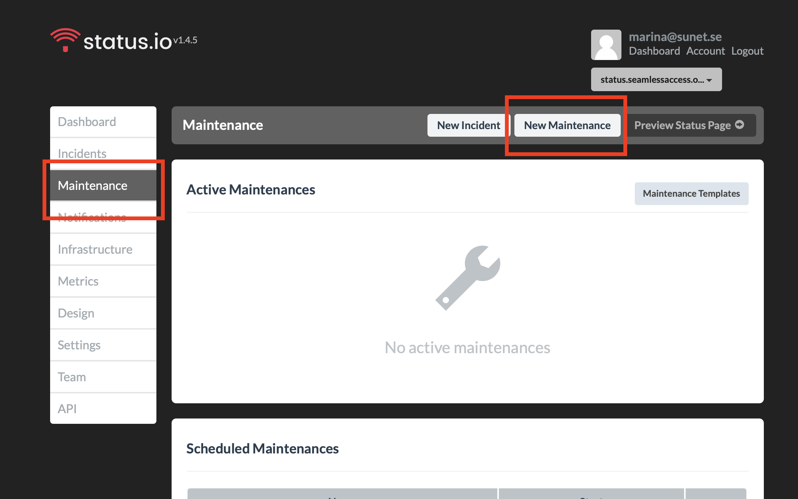This screenshot has width=798, height=499.
Task: Click the arrow icon in Preview Status Page
Action: click(x=740, y=125)
